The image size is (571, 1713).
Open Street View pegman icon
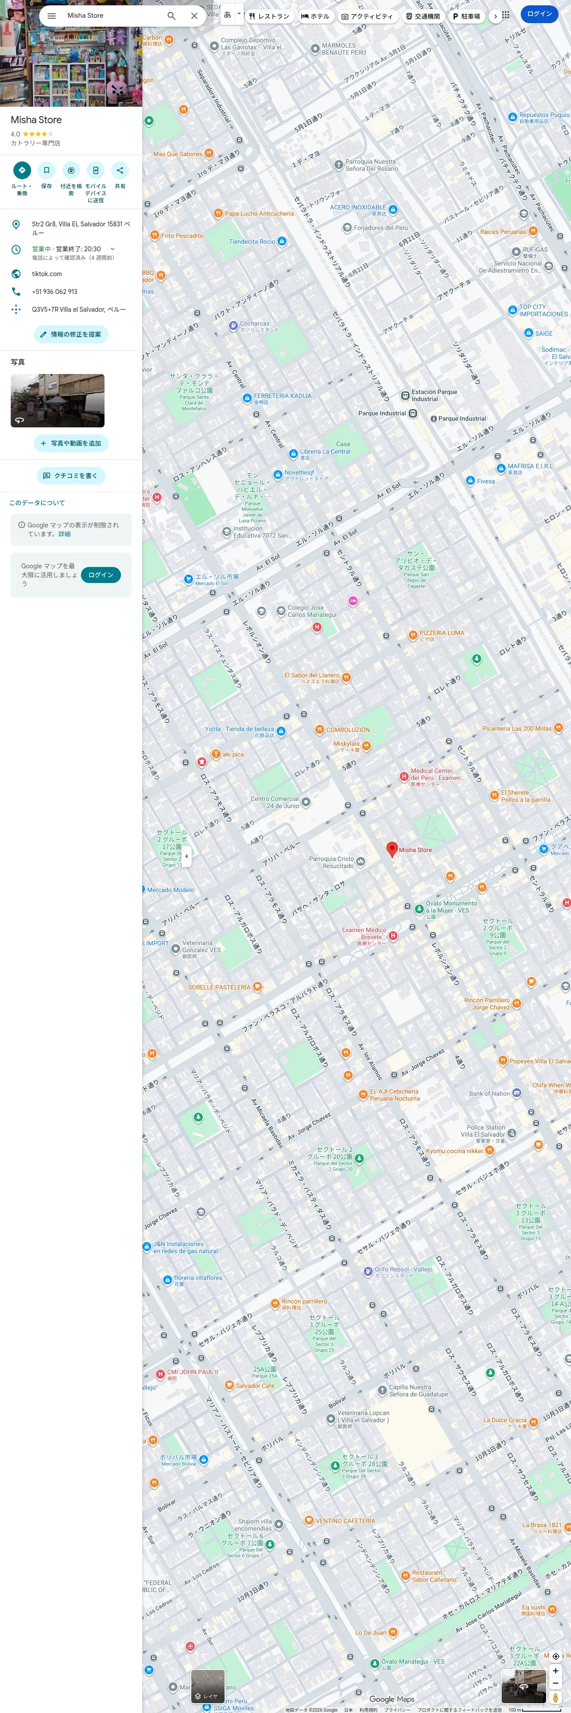(x=556, y=1698)
